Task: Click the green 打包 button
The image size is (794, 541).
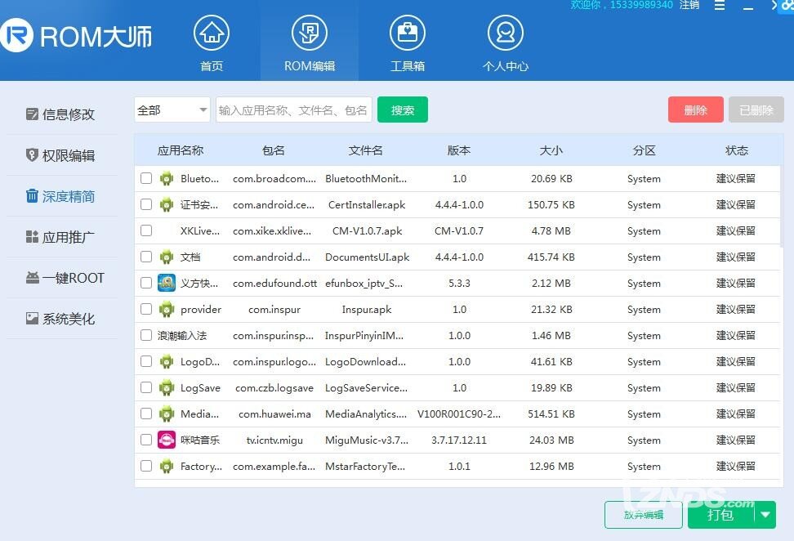Action: (x=721, y=515)
